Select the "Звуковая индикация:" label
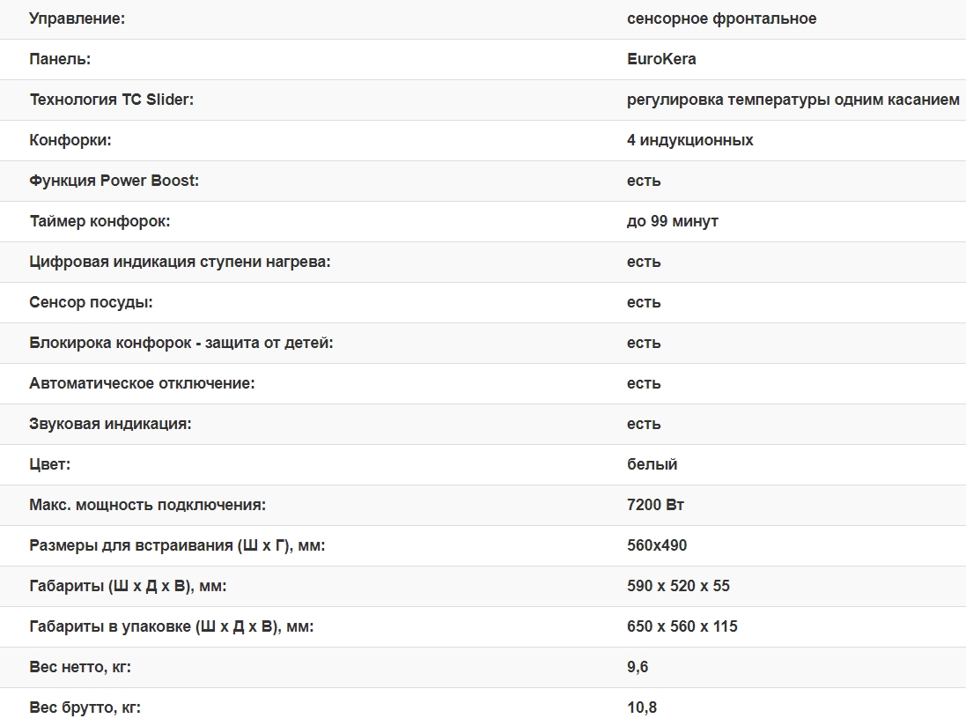966x726 pixels. coord(110,424)
